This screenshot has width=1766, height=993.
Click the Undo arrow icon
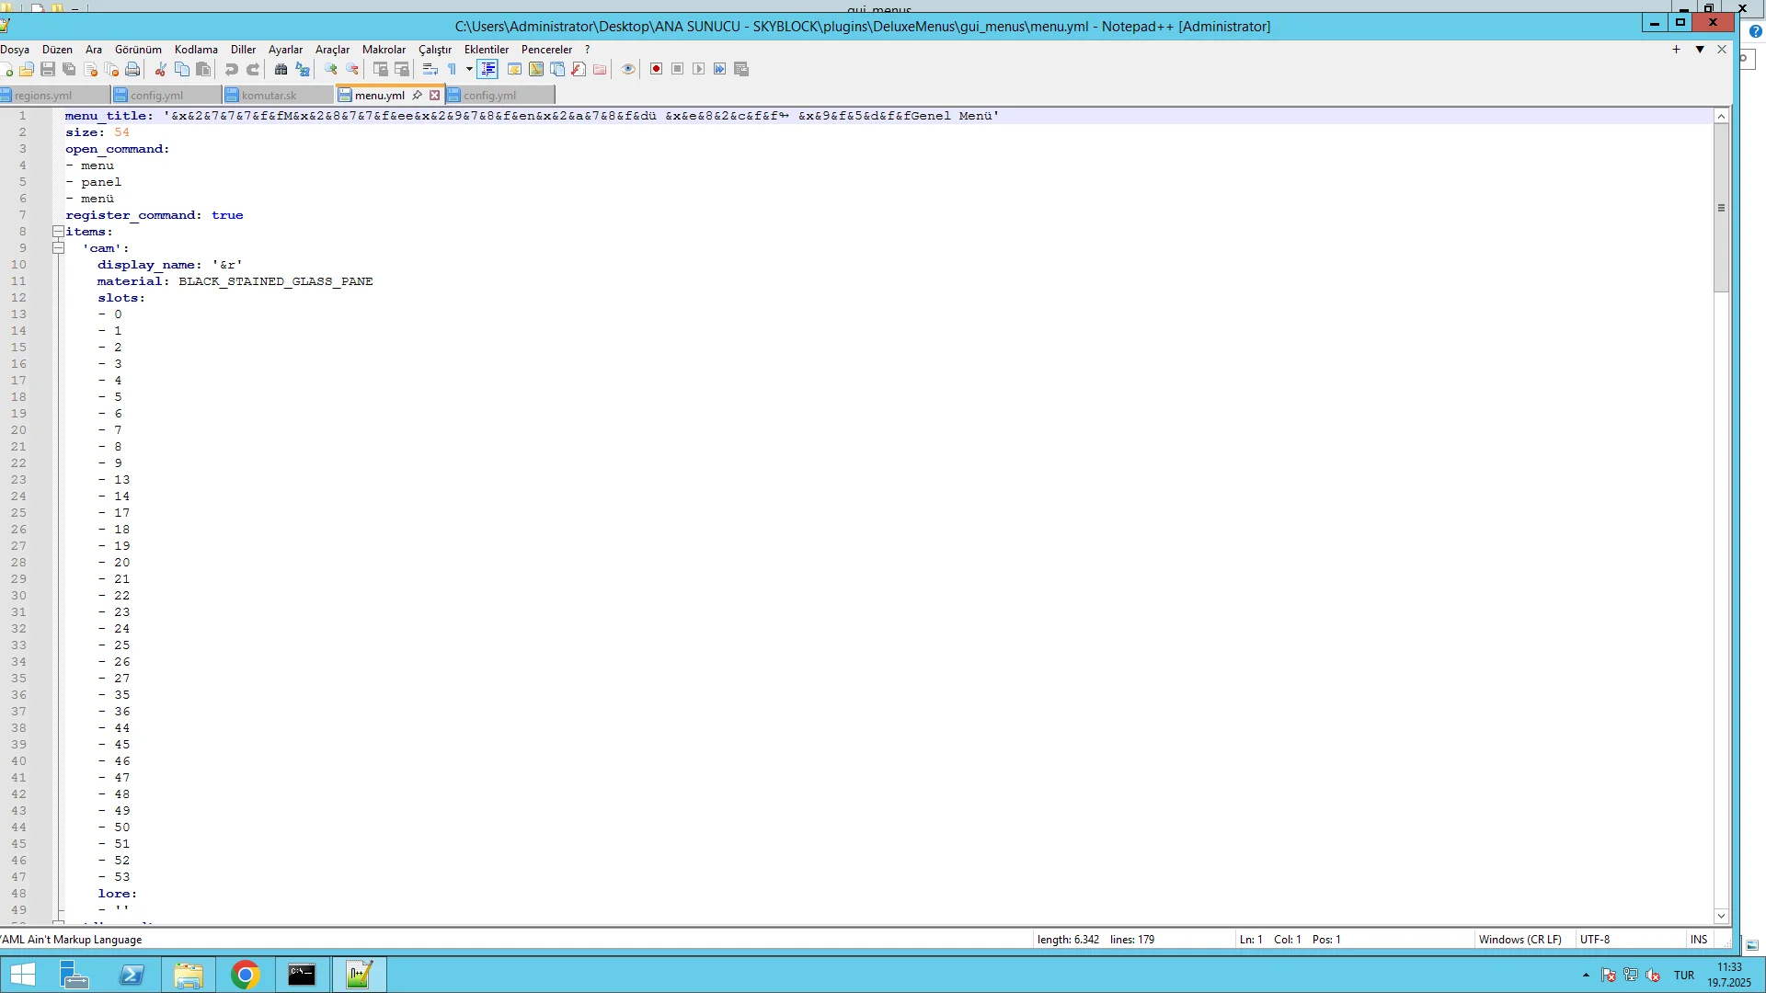coord(232,69)
